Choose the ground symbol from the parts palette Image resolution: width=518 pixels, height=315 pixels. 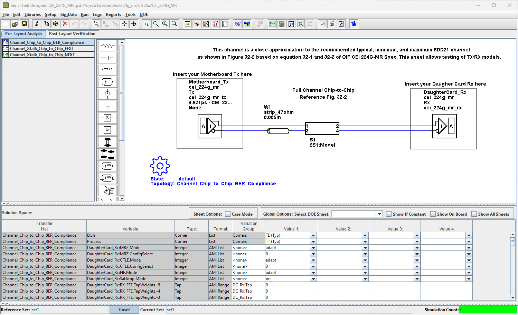point(107,106)
